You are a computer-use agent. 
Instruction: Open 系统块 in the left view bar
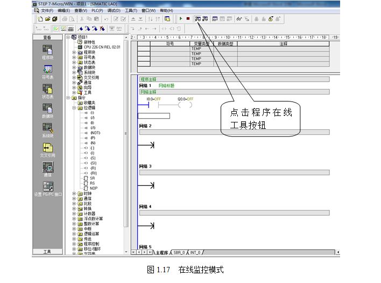point(47,130)
